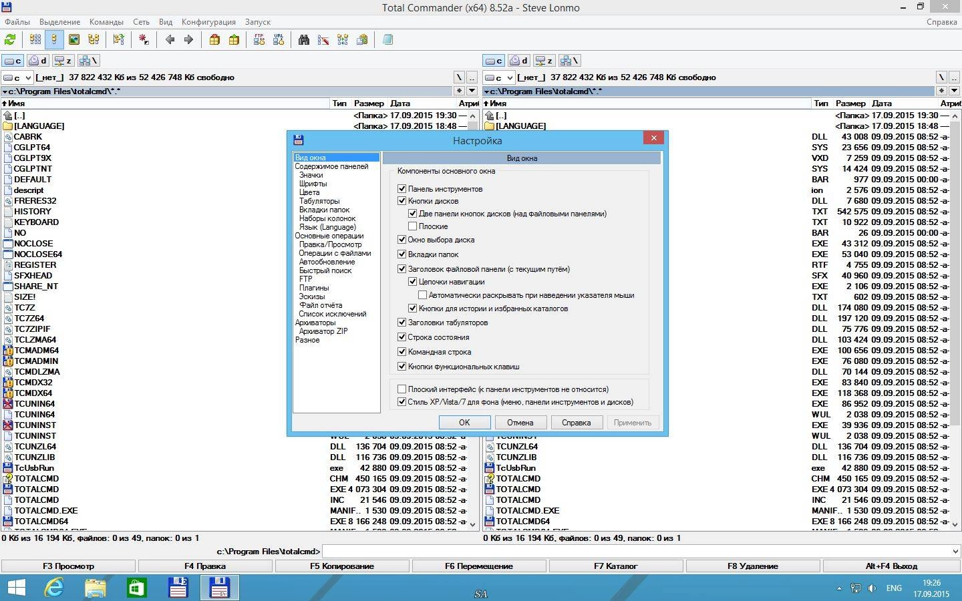
Task: Open FTP connect toolbar icon
Action: (259, 39)
